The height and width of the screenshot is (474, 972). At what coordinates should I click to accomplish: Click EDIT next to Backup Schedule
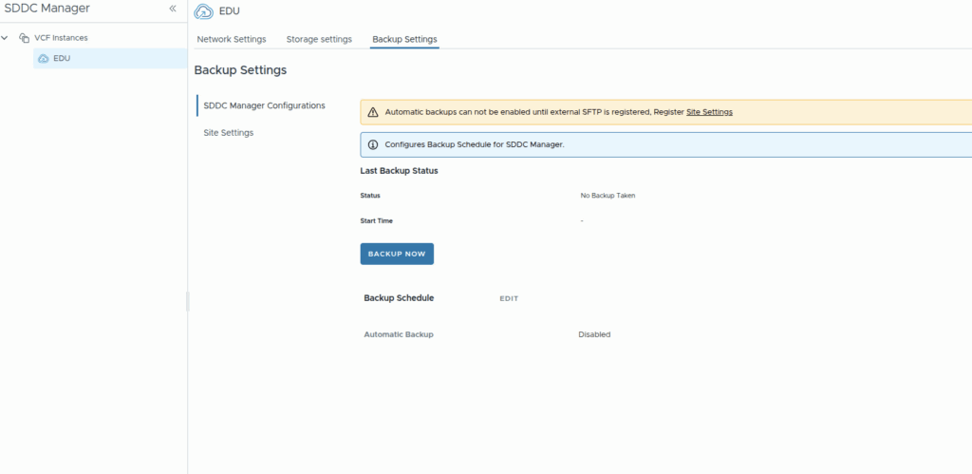pos(509,298)
